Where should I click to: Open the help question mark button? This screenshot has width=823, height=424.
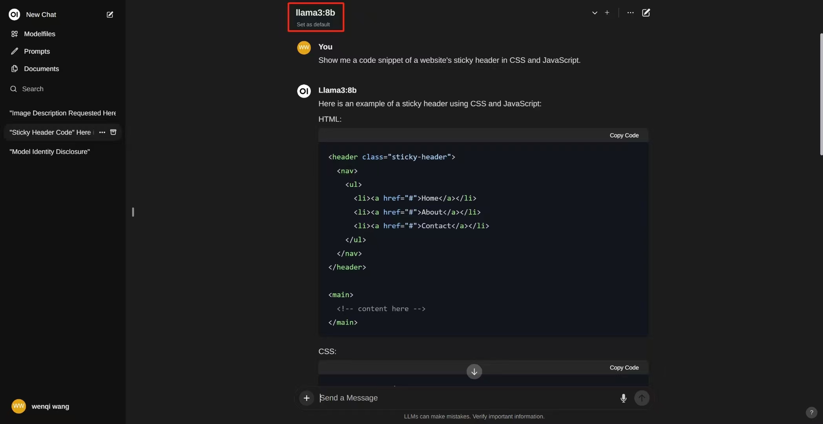tap(811, 412)
